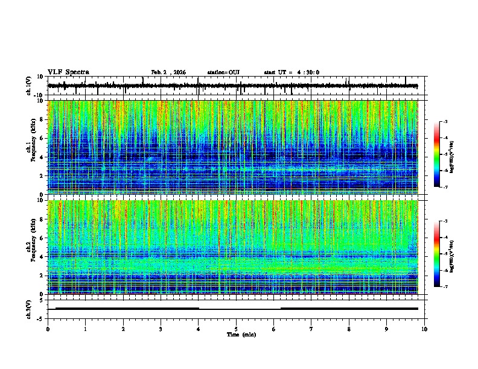
Task: Click the time axis tick label "9"
Action: [386, 329]
